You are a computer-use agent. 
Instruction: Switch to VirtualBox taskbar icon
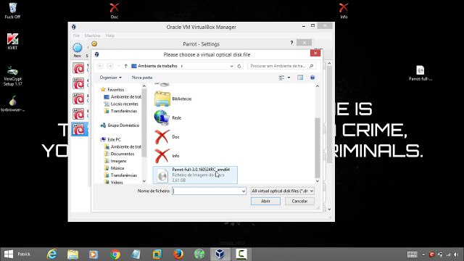tap(220, 254)
